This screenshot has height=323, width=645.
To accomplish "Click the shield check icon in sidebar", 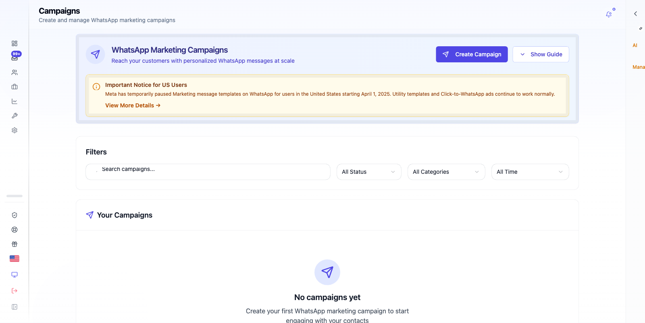I will pyautogui.click(x=15, y=215).
